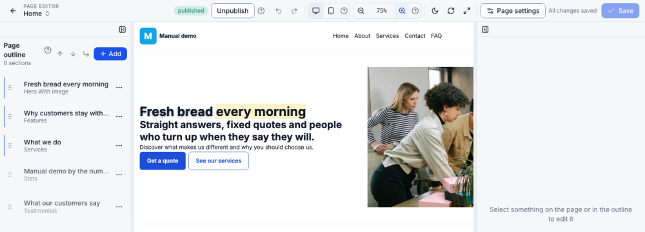Go back using the arrow icon
The height and width of the screenshot is (232, 645).
13,11
